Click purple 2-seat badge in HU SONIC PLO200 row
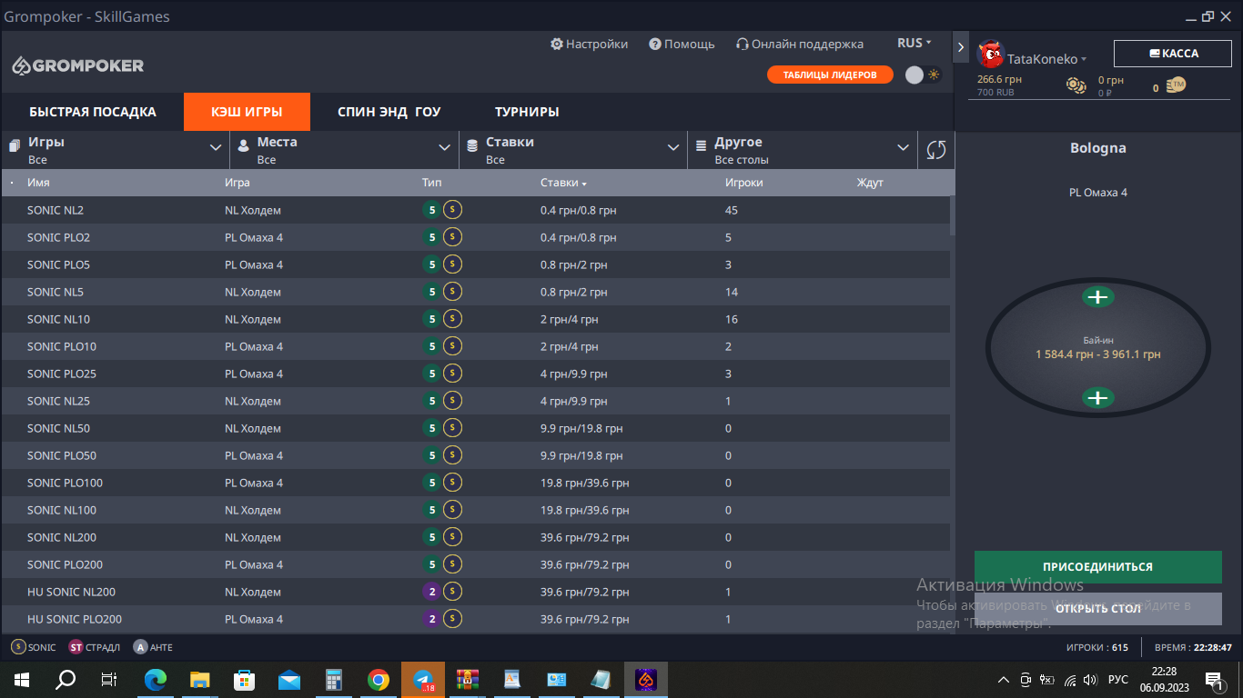 pyautogui.click(x=432, y=619)
